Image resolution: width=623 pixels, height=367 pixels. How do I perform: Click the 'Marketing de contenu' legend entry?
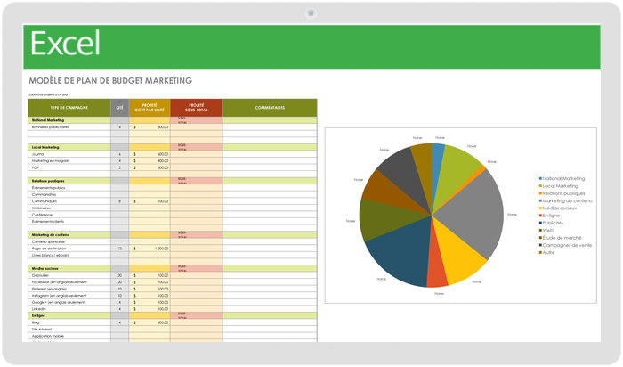[566, 201]
